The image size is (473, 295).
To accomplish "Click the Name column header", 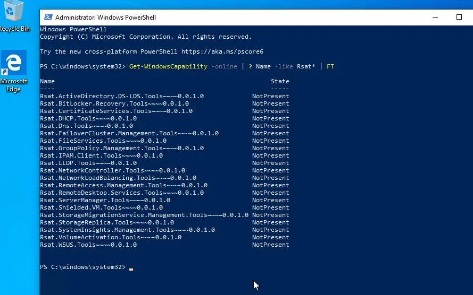I will [x=47, y=81].
